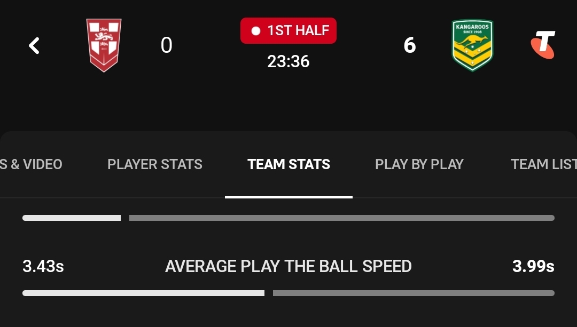Open the Kangaroos team badge

pyautogui.click(x=472, y=45)
